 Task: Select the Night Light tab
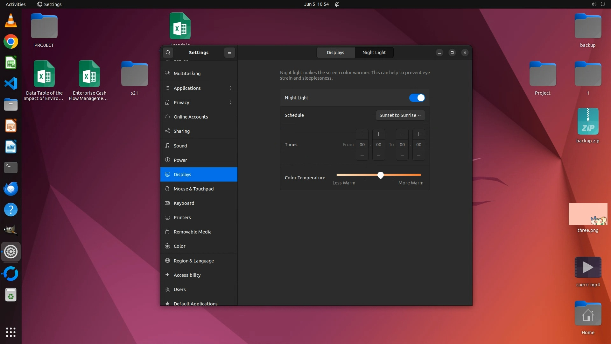(374, 53)
